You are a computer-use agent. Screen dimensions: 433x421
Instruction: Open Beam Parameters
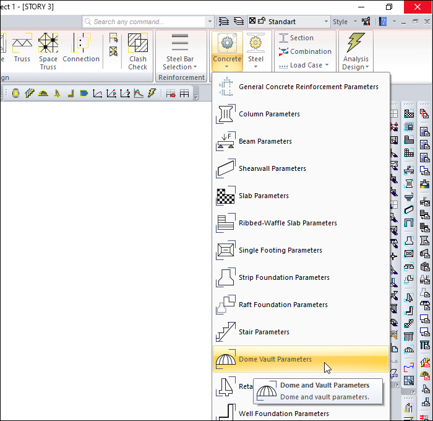[x=265, y=141]
